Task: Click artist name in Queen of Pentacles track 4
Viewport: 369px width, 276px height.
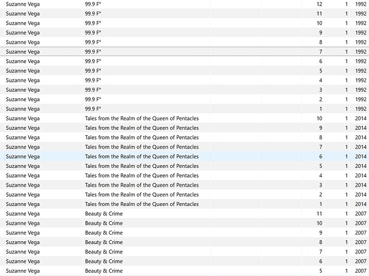Action: pyautogui.click(x=23, y=176)
